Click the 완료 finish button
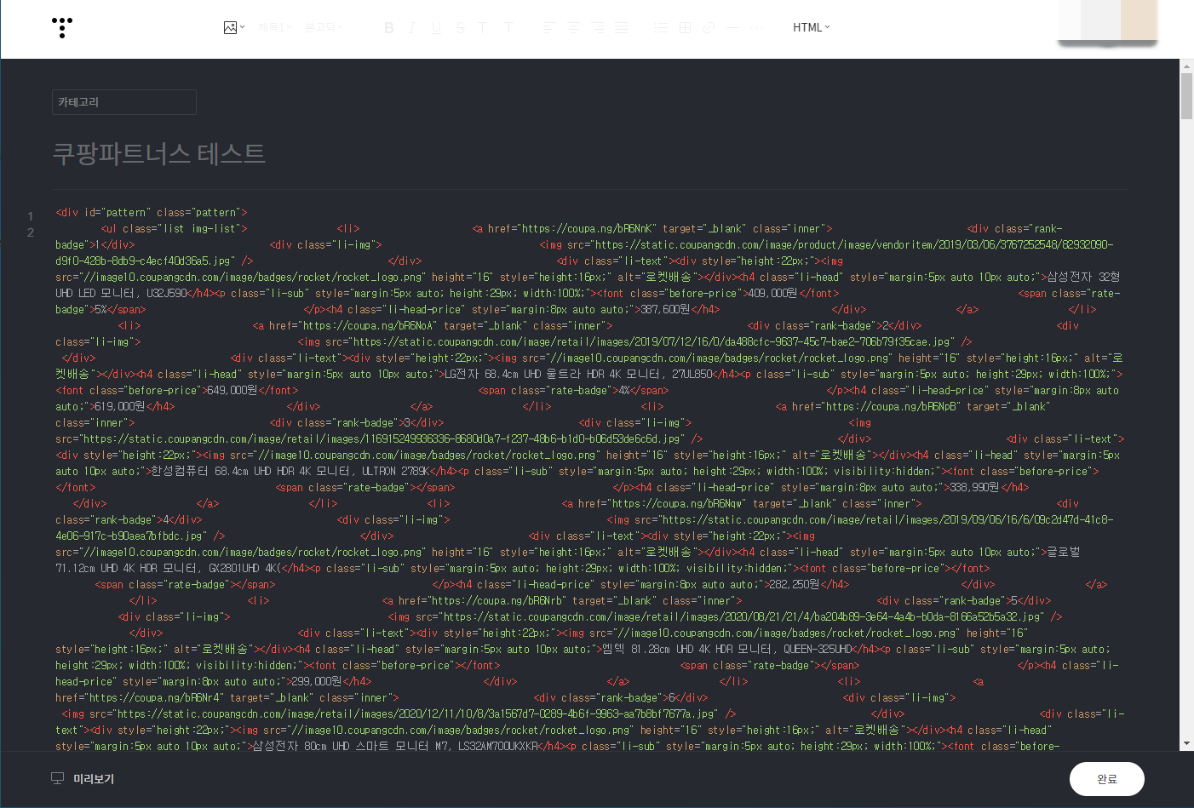The image size is (1194, 808). tap(1107, 779)
